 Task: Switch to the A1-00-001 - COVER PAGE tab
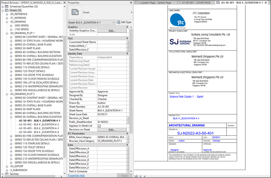tap(196, 2)
